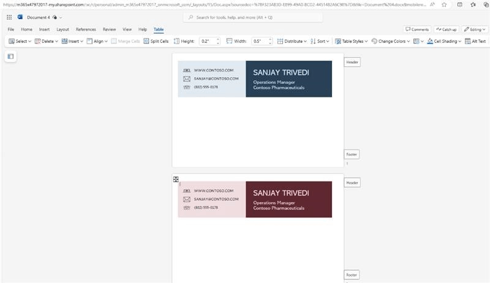Click the column Width icon in the ribbon
This screenshot has width=490, height=283.
pos(229,41)
